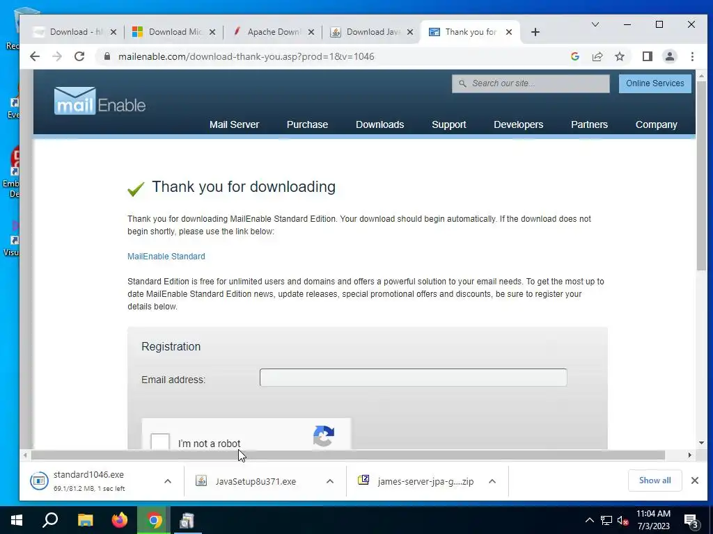Open JavaSetup8u371.exe from downloads bar
Image resolution: width=713 pixels, height=534 pixels.
pos(255,481)
